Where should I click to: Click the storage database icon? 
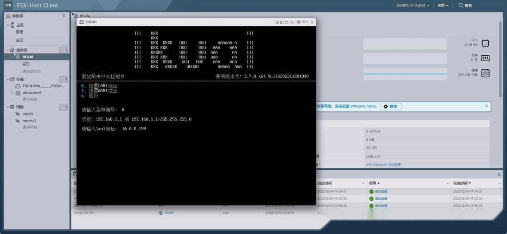coord(485,73)
